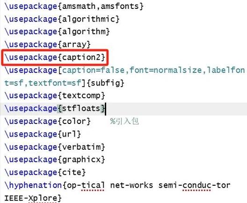Click the cite package name
247x203 pixels.
point(72,173)
